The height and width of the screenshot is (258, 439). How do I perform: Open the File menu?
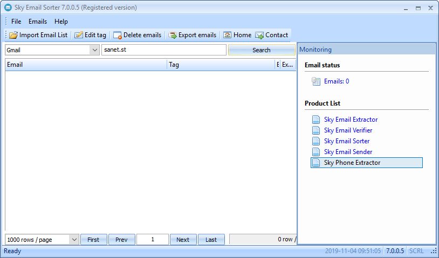[x=16, y=22]
